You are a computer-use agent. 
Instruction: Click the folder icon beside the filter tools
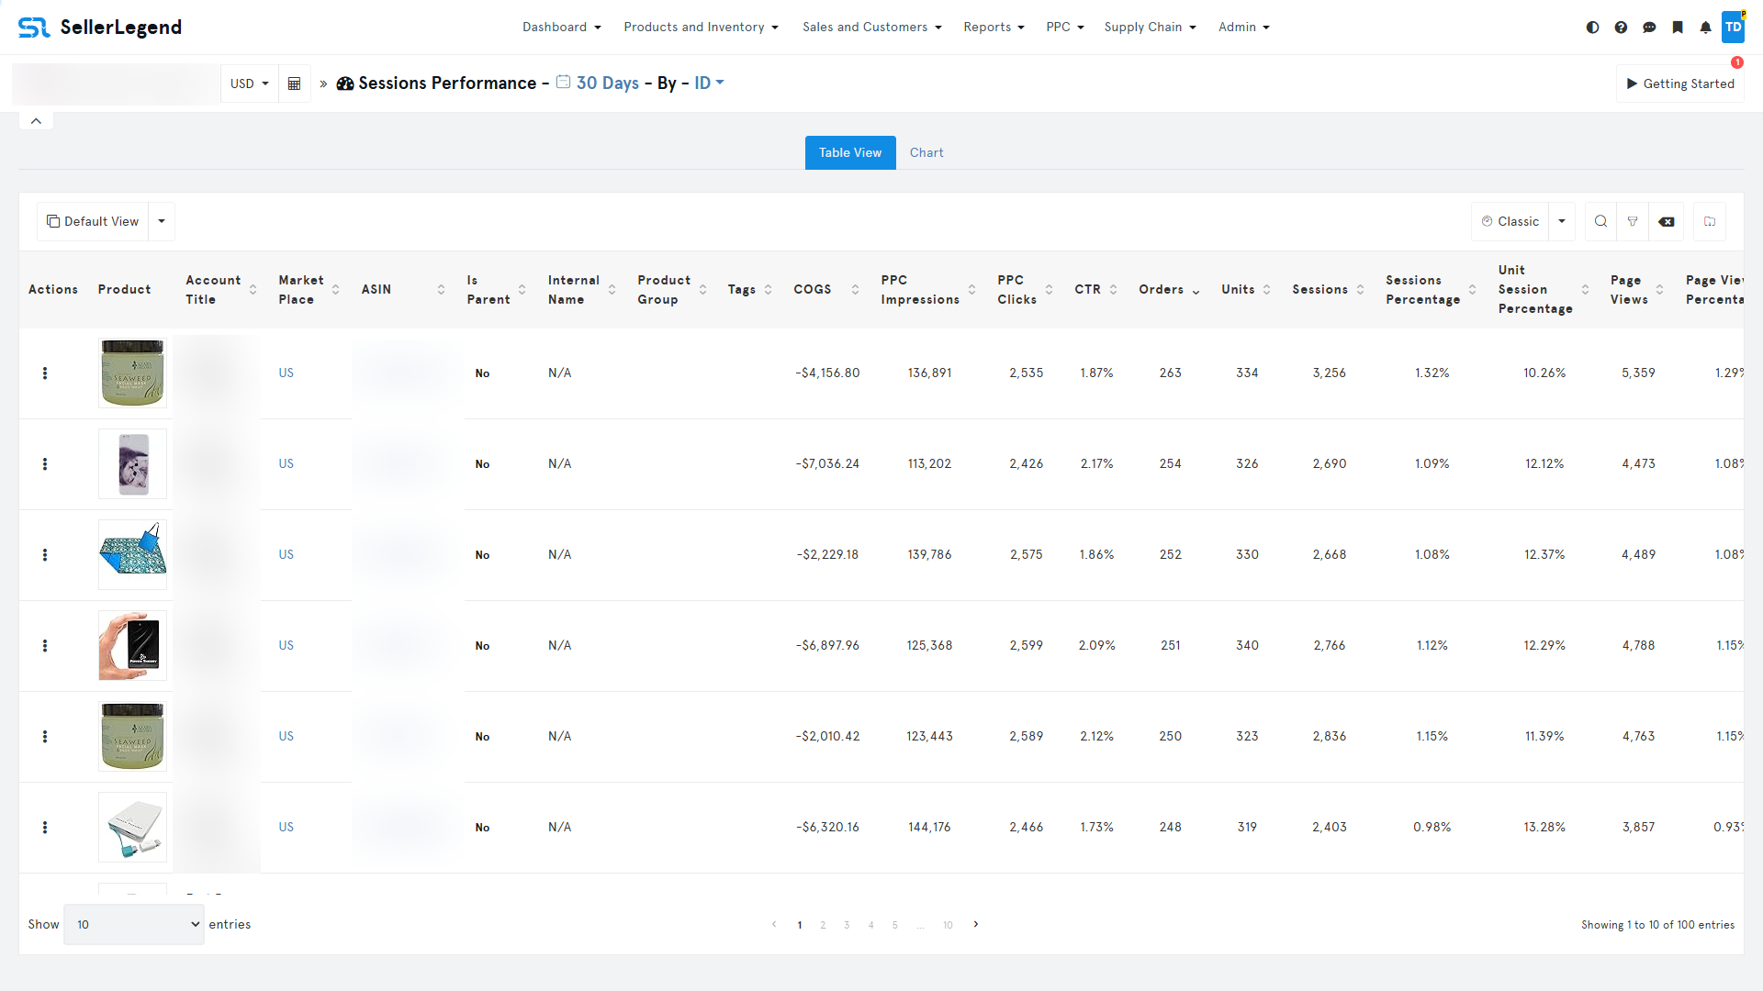(x=1710, y=221)
